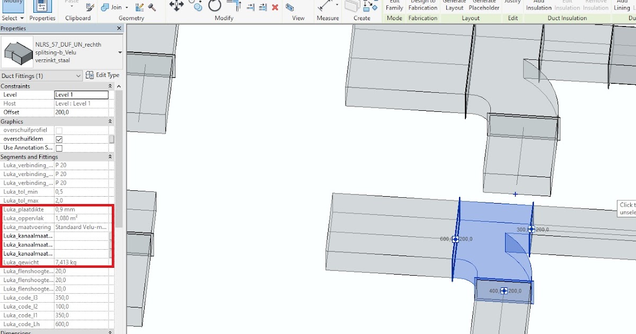
Task: Expand the Dimensions section
Action: (110, 332)
